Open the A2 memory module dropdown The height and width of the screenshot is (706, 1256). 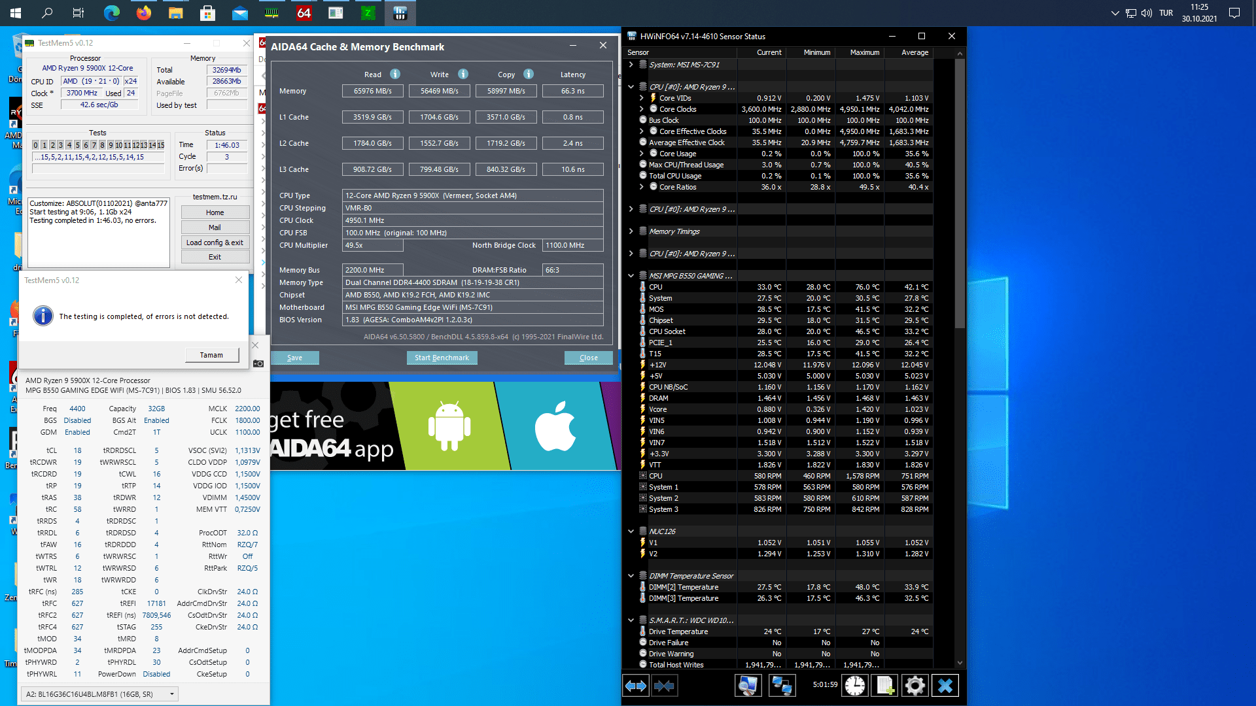point(172,694)
